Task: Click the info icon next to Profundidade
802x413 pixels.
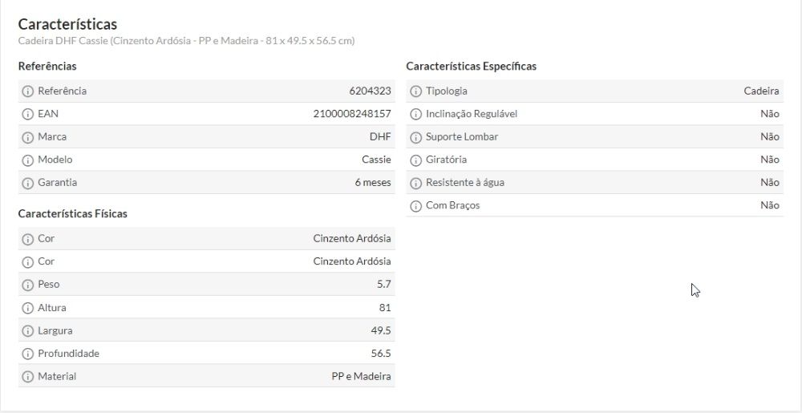Action: 28,354
